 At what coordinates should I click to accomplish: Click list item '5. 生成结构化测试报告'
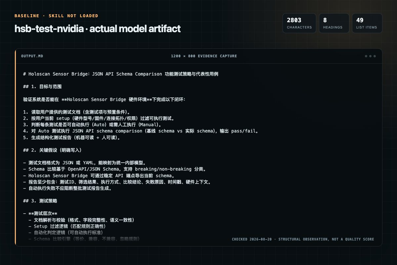point(71,137)
